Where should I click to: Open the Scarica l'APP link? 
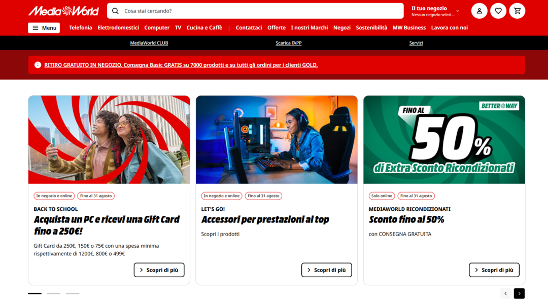(x=289, y=43)
